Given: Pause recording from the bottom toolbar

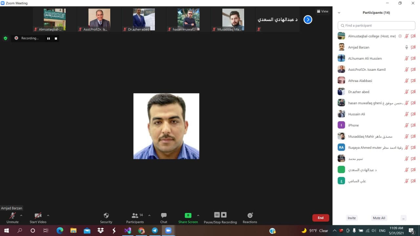Looking at the screenshot, I should pos(217,215).
